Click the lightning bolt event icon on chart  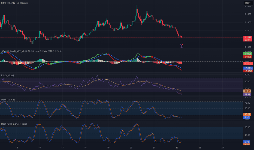pos(182,46)
